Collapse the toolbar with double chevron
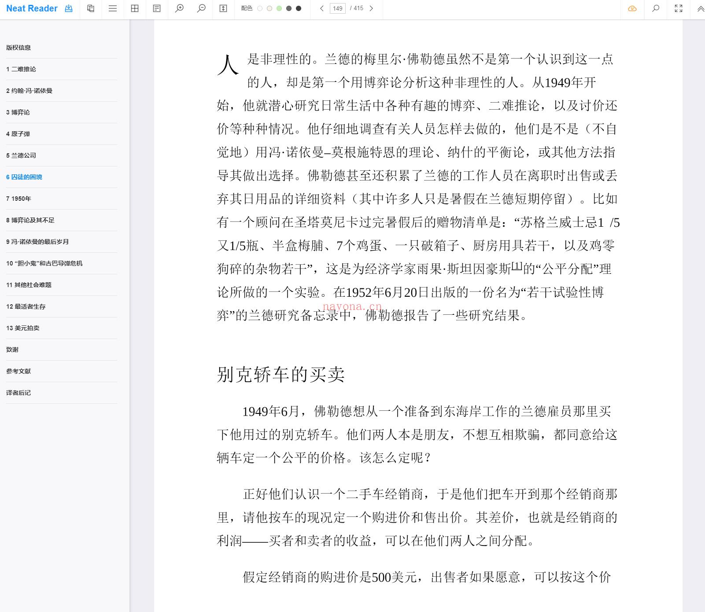 [701, 8]
